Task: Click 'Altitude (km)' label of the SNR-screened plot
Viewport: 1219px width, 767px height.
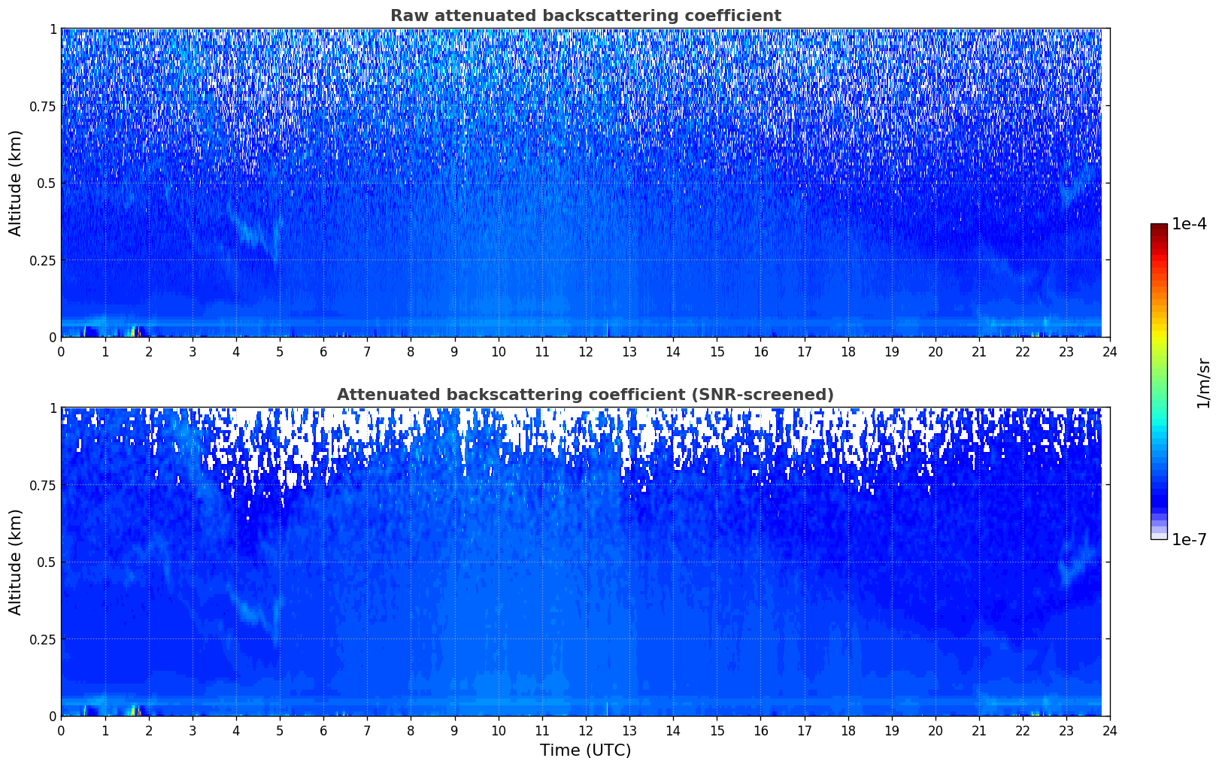Action: [x=16, y=562]
